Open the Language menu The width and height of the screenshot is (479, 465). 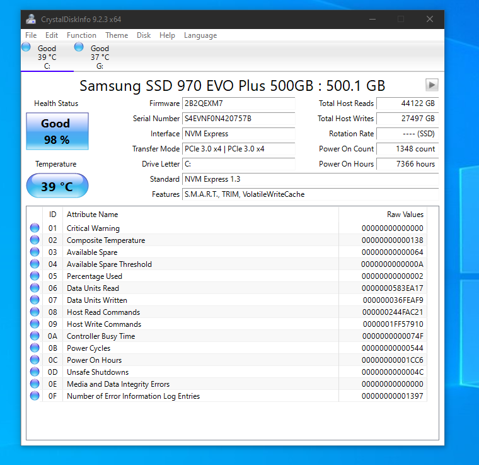tap(200, 35)
